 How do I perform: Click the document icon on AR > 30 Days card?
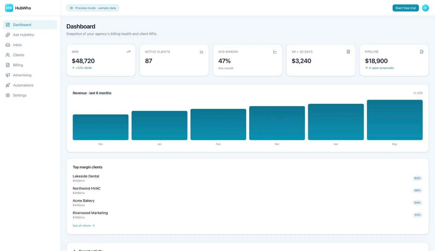pyautogui.click(x=348, y=52)
